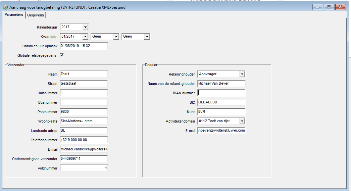
Task: Expand the second Kwartalen Geen dropdown
Action: (116, 37)
